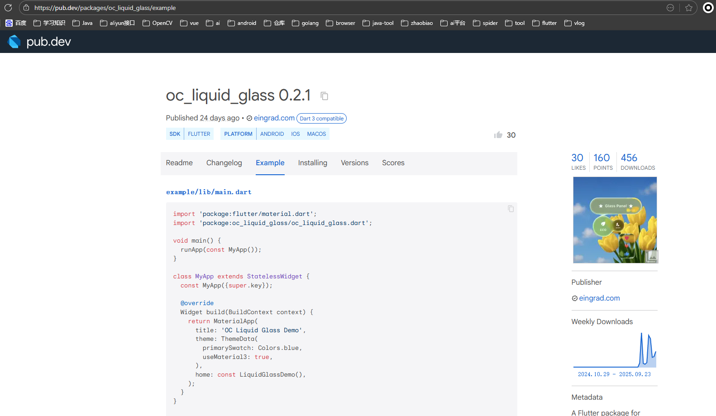The width and height of the screenshot is (716, 416).
Task: Open the Installing tab
Action: point(313,163)
